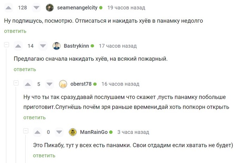Collapse oberst78's comment branch
This screenshot has height=163, width=246.
(x=16, y=83)
